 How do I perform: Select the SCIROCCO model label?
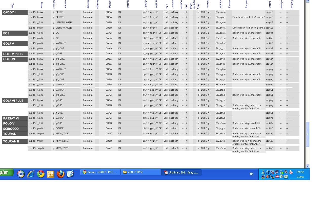[x=15, y=129]
